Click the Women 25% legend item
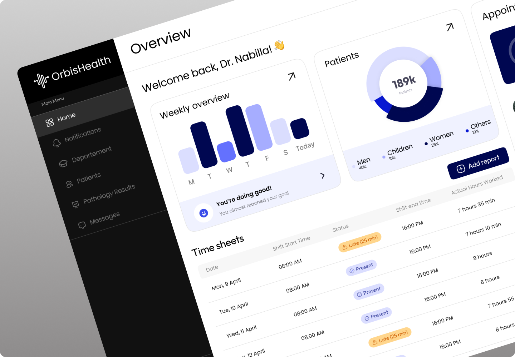 tap(439, 139)
